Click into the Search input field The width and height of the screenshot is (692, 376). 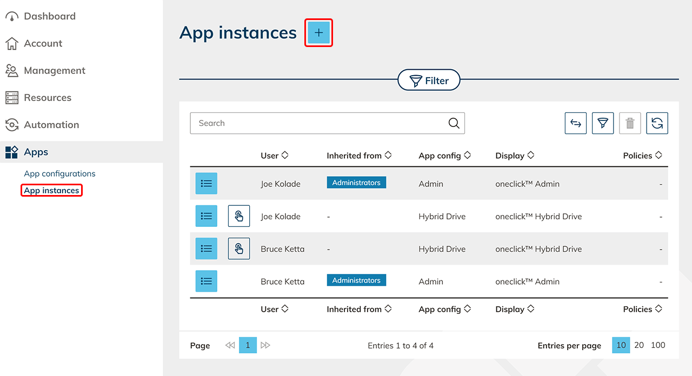[x=319, y=123]
